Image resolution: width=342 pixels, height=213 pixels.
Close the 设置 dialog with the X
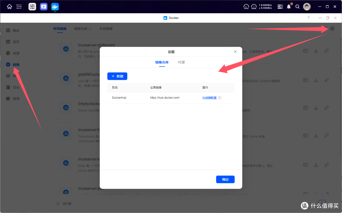[x=235, y=52]
